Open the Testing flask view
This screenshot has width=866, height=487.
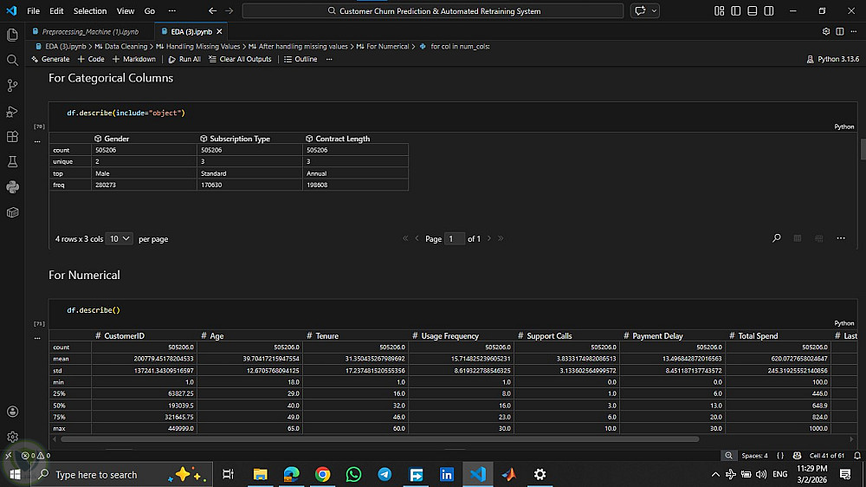(12, 162)
